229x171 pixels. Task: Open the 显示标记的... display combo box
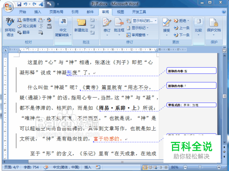(145, 21)
